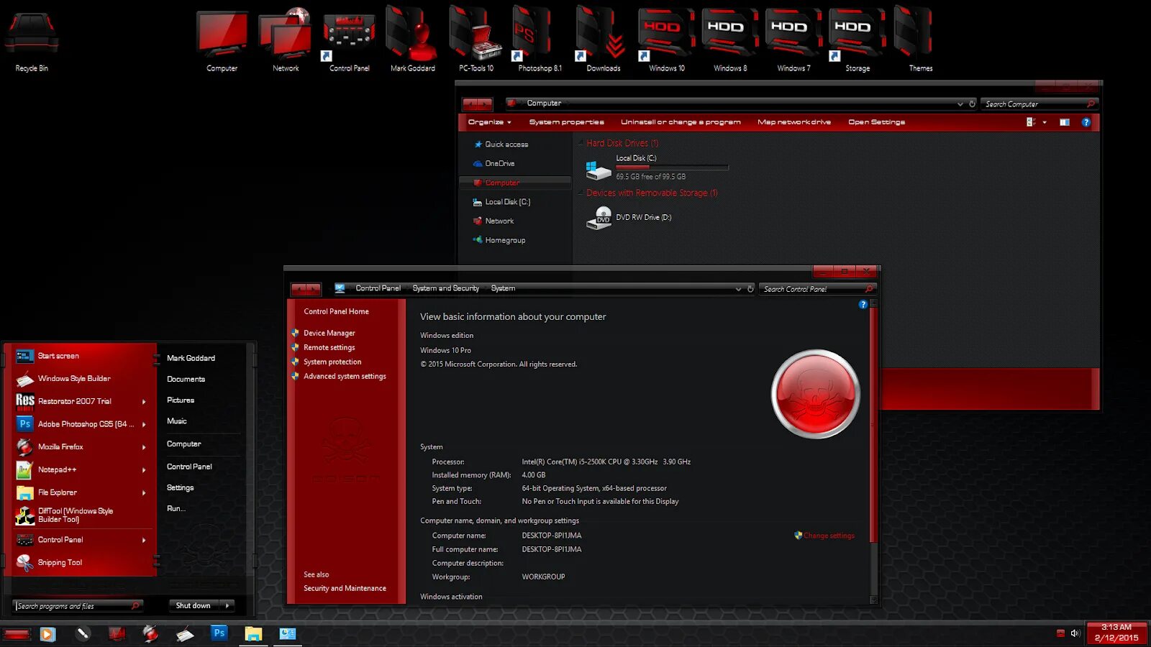Expand the Notepad++ jump list arrow
The width and height of the screenshot is (1151, 647).
(x=144, y=470)
